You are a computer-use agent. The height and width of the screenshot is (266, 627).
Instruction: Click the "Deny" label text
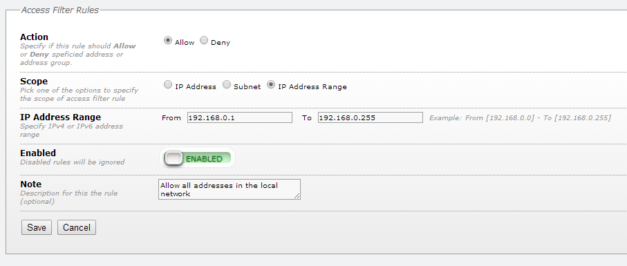[x=221, y=43]
